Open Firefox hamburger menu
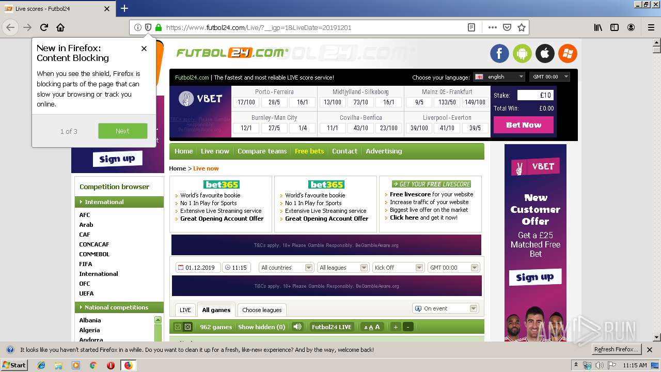Screen dimensions: 661x372 coord(651,27)
